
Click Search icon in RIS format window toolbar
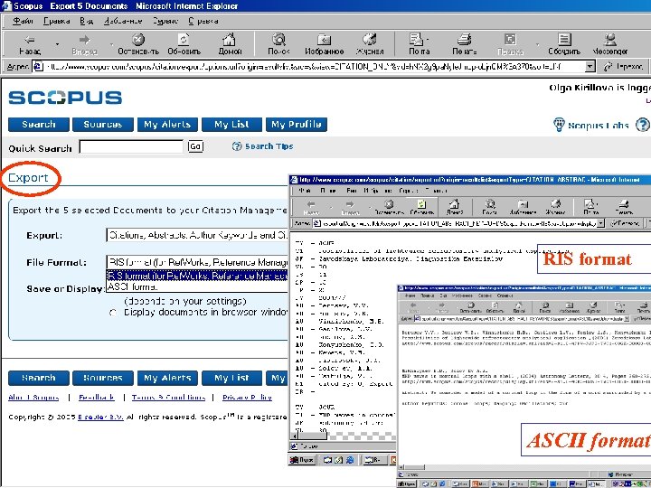click(490, 206)
